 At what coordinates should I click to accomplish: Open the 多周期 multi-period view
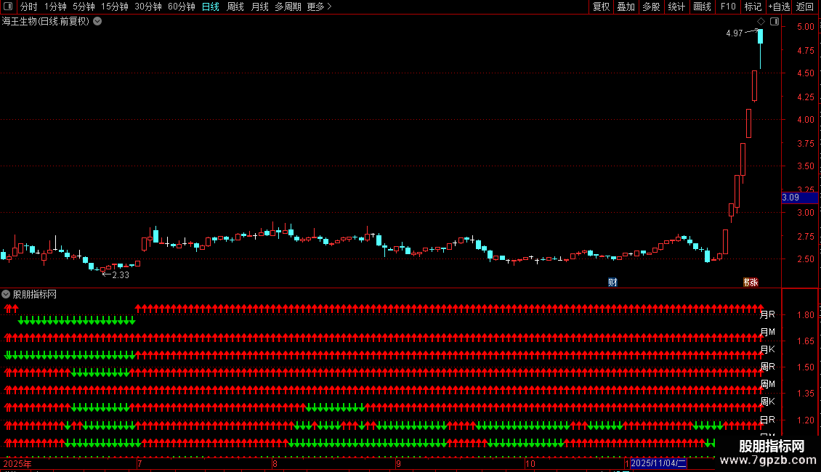(288, 7)
